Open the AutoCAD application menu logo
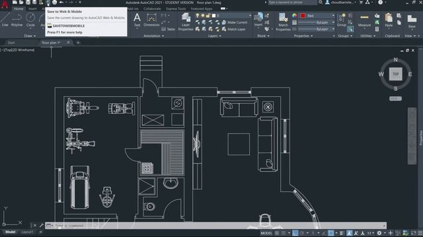Viewport: 423px width, 237px height. tap(5, 5)
